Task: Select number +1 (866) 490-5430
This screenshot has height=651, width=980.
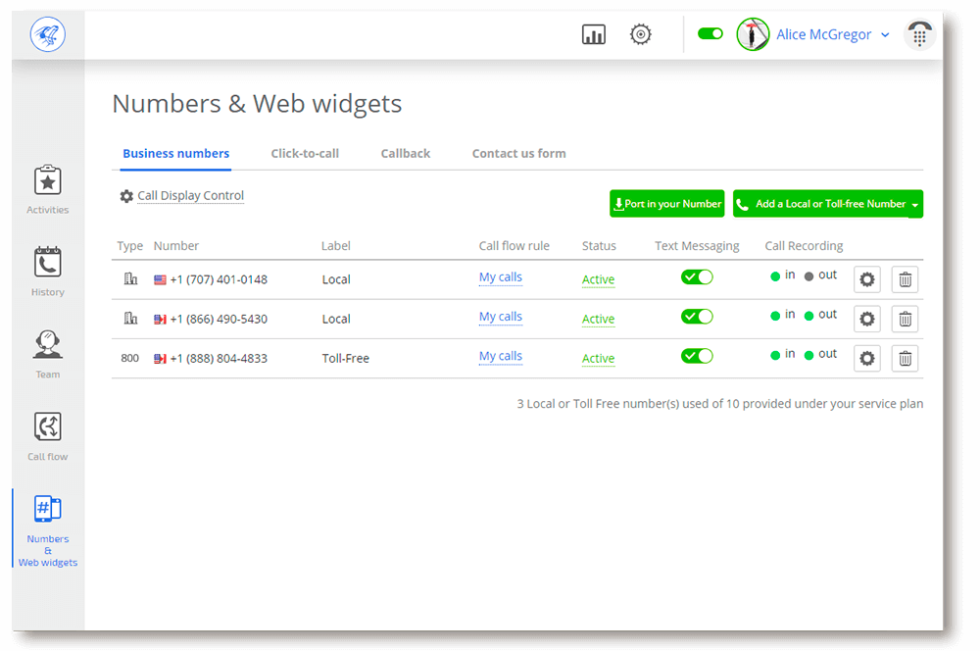Action: [219, 319]
